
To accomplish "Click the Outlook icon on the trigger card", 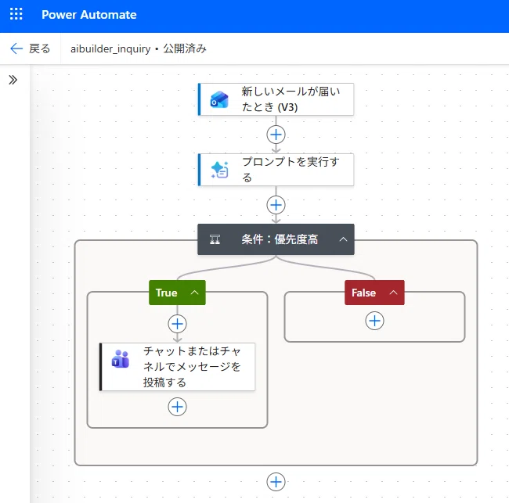I will point(219,99).
